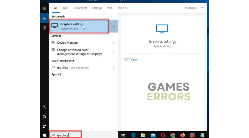
Task: Switch to the Settings tab
Action: [x=97, y=8]
